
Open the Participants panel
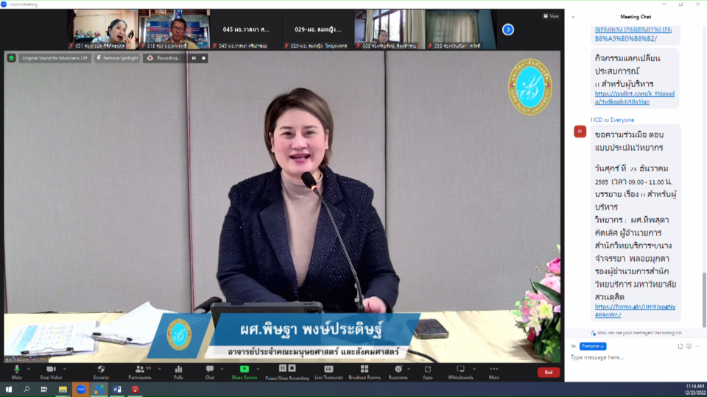coord(140,372)
